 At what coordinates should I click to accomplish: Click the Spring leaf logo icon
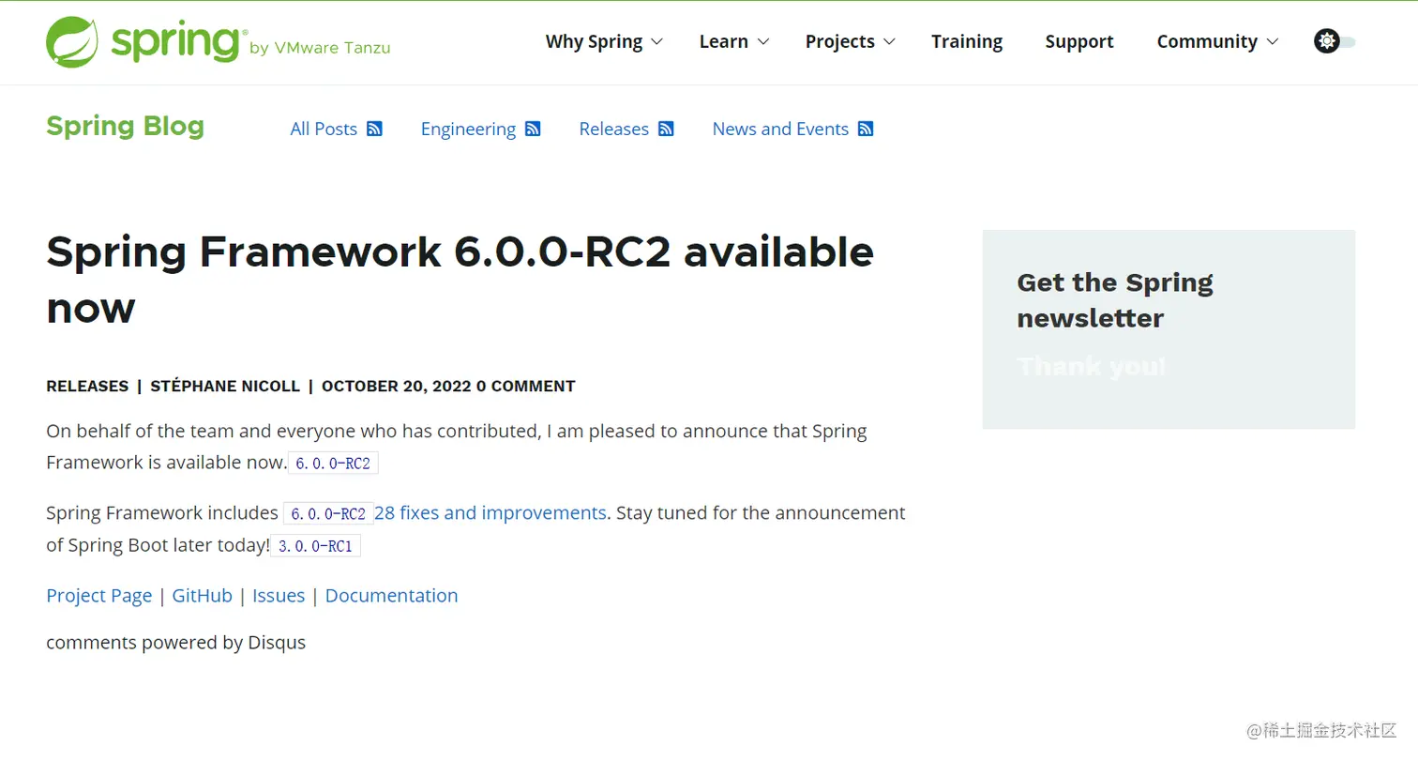coord(72,41)
